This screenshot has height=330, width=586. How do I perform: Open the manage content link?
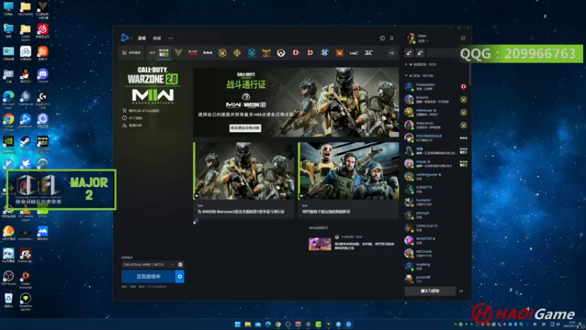(x=133, y=125)
